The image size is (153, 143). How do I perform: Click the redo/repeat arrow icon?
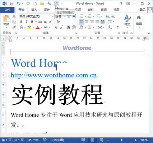point(28,4)
